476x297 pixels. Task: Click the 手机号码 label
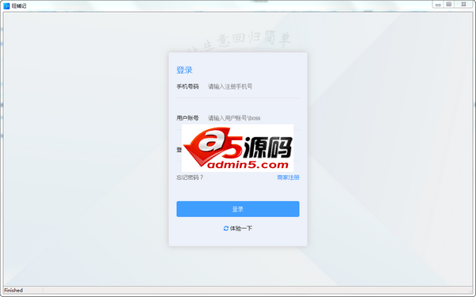(x=187, y=86)
